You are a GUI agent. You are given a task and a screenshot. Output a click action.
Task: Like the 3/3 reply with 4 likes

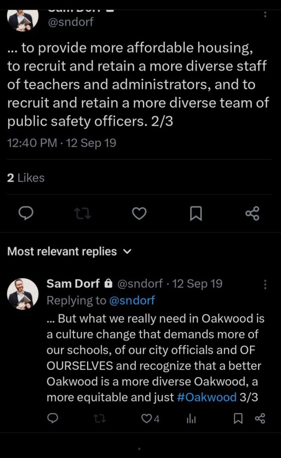pos(150,418)
